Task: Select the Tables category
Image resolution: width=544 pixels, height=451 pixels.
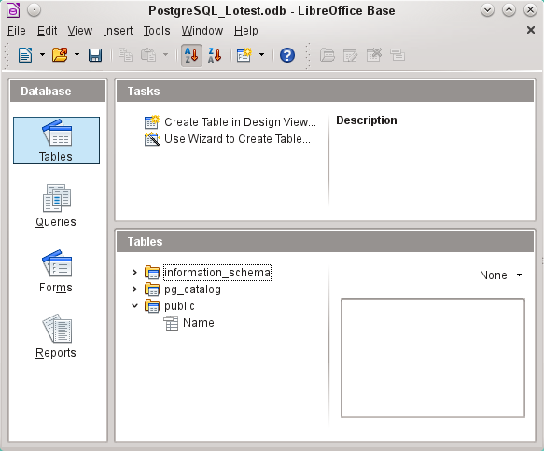Action: click(x=56, y=141)
